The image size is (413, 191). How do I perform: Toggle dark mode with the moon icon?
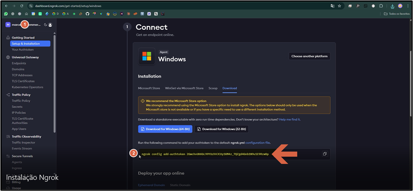click(x=45, y=25)
